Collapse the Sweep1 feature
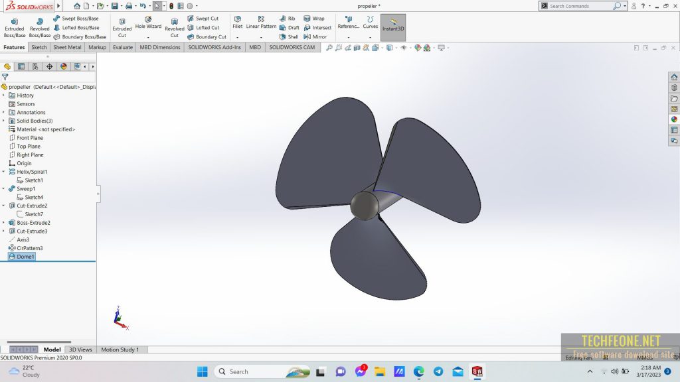Image resolution: width=680 pixels, height=382 pixels. (3, 188)
